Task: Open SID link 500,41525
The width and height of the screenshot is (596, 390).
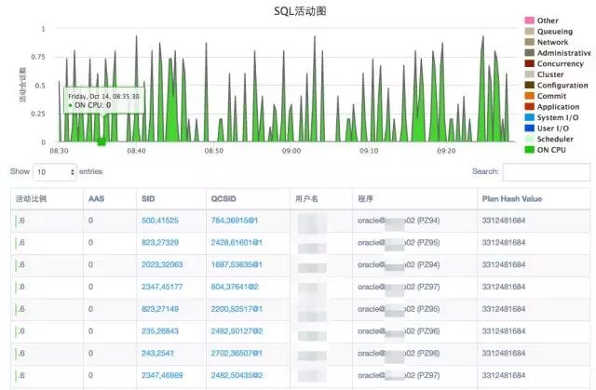Action: [160, 221]
